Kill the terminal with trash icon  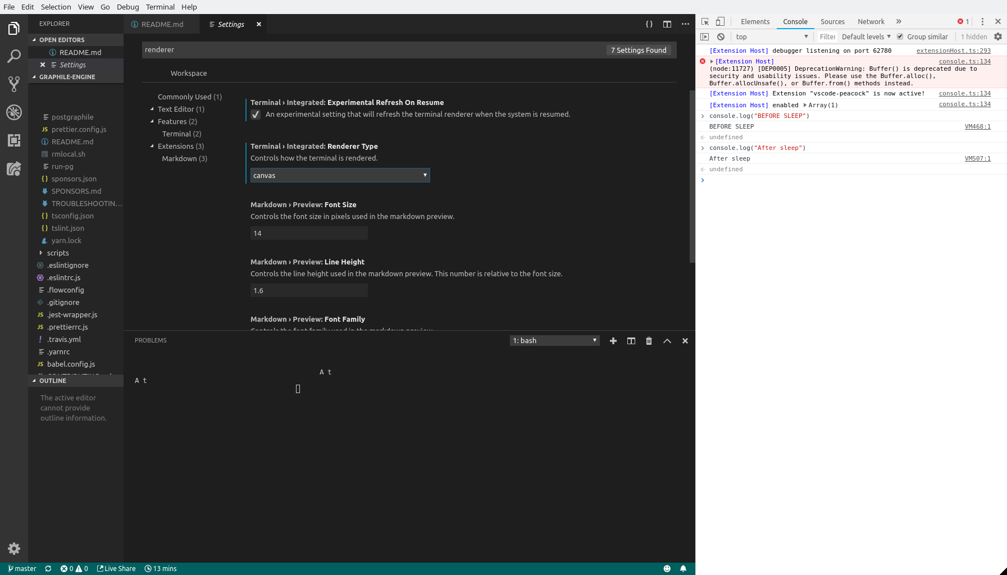tap(649, 341)
